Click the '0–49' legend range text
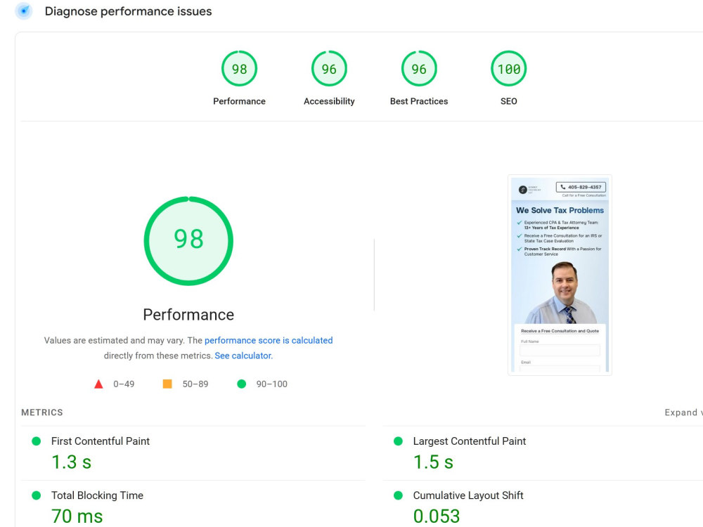 [x=124, y=384]
